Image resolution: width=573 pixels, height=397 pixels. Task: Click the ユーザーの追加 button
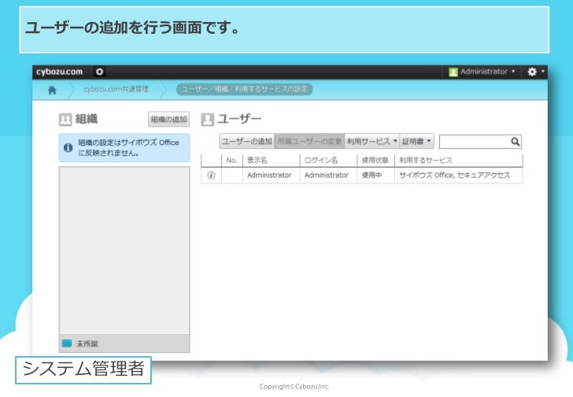(247, 141)
